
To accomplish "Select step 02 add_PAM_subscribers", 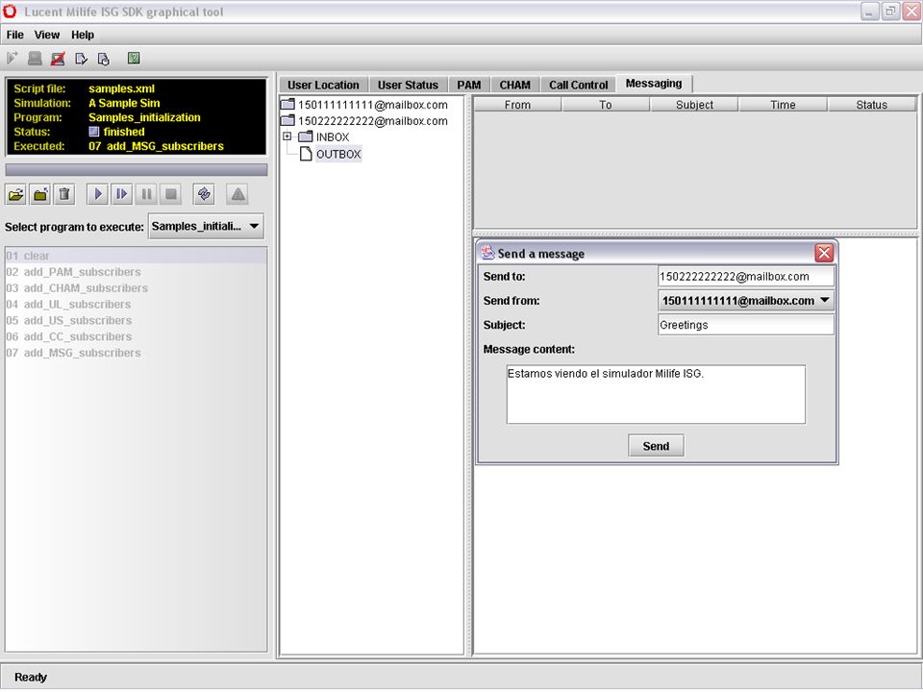I will [136, 272].
